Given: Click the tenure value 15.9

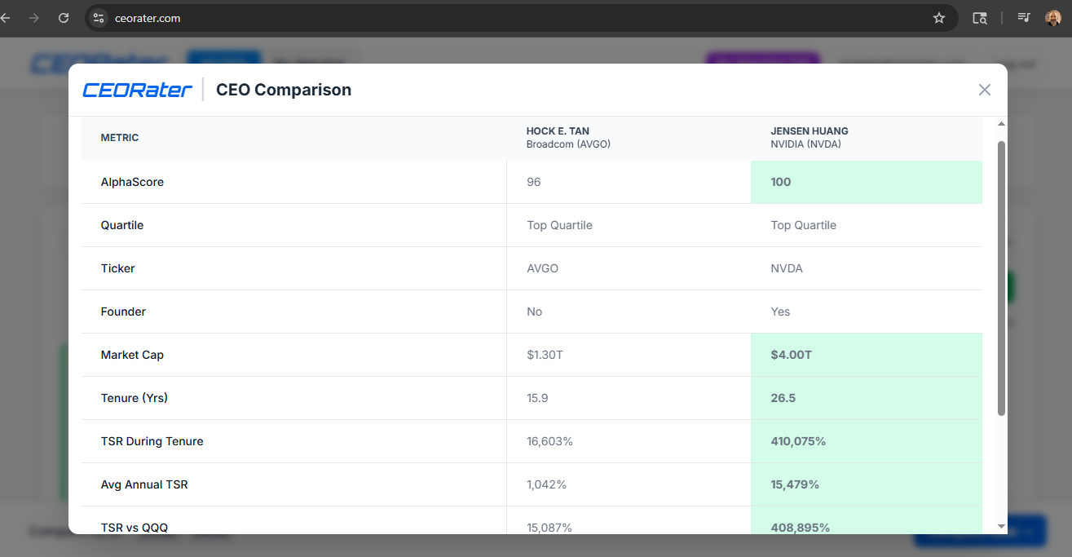Looking at the screenshot, I should (x=538, y=398).
